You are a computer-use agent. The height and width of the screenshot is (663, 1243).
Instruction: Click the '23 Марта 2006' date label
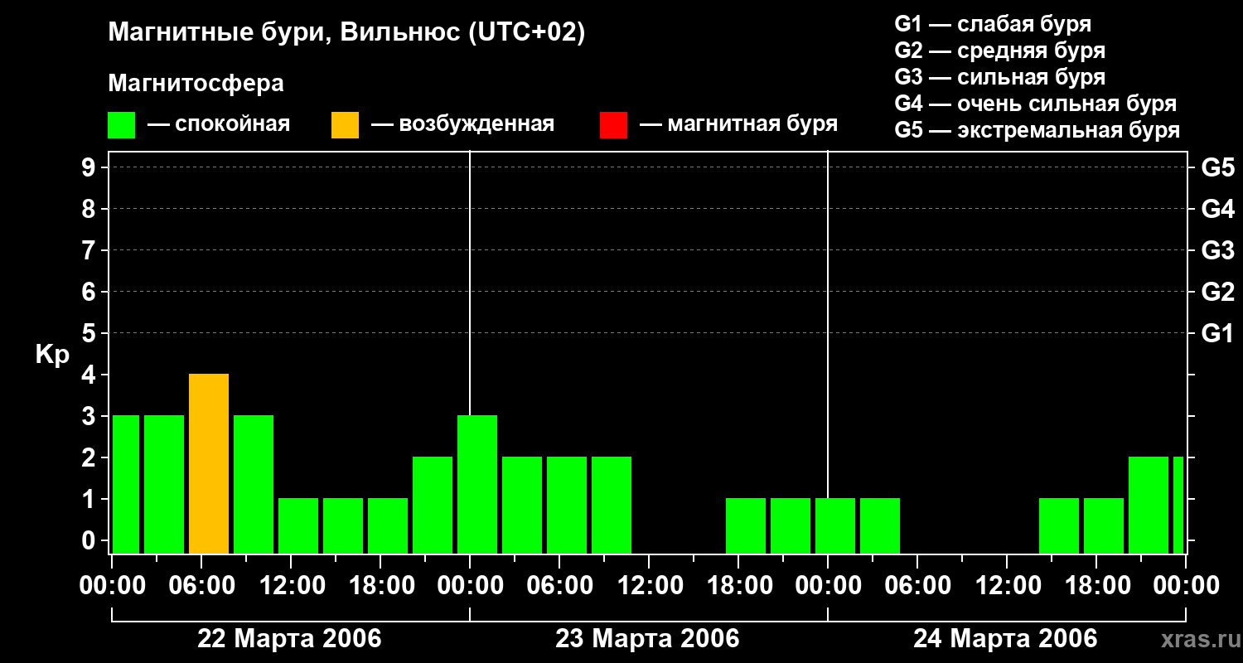point(647,639)
